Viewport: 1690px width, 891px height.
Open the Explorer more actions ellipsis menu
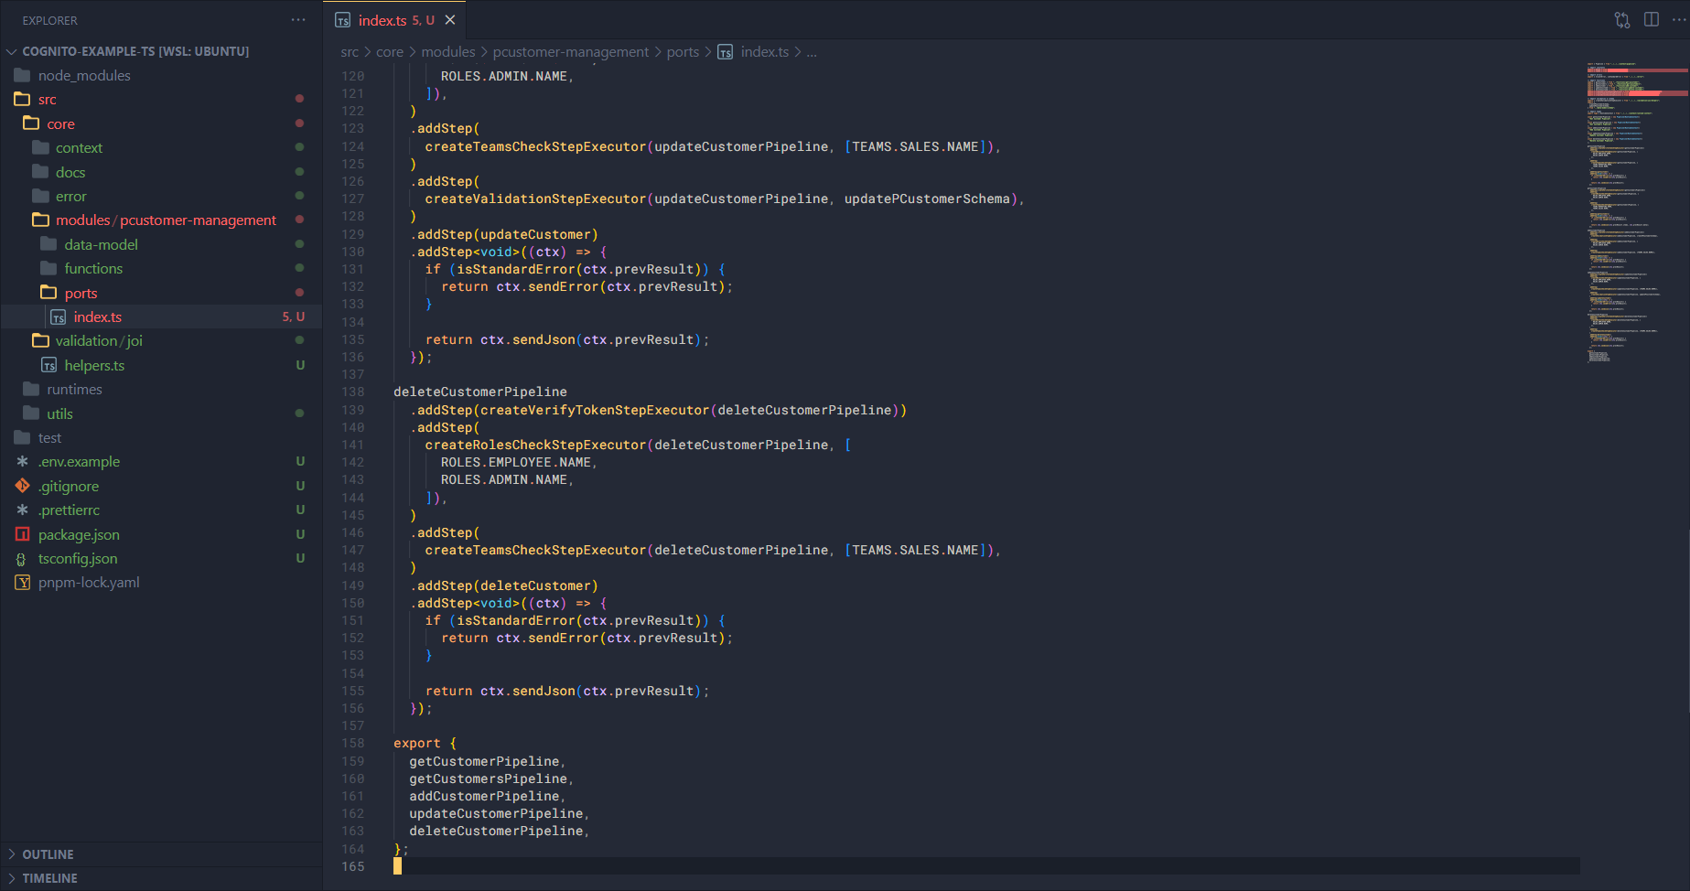pyautogui.click(x=298, y=20)
